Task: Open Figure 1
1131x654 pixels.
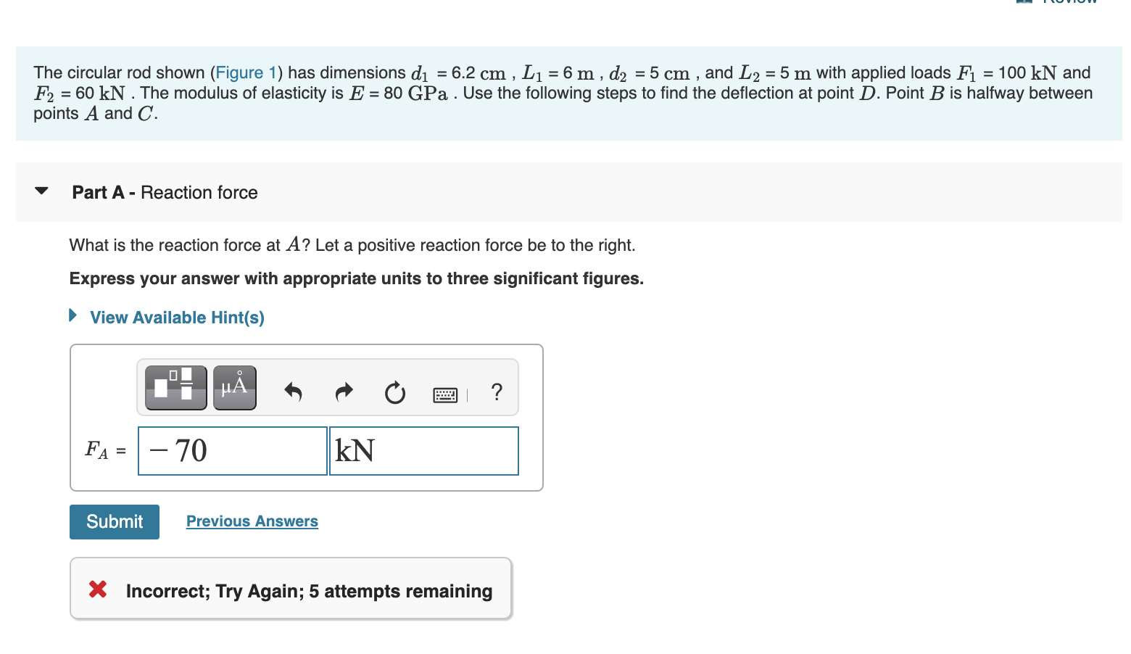Action: [x=246, y=72]
